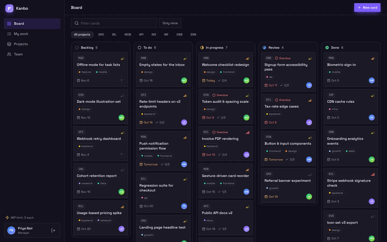Click the Kanbo logo icon

tap(9, 8)
